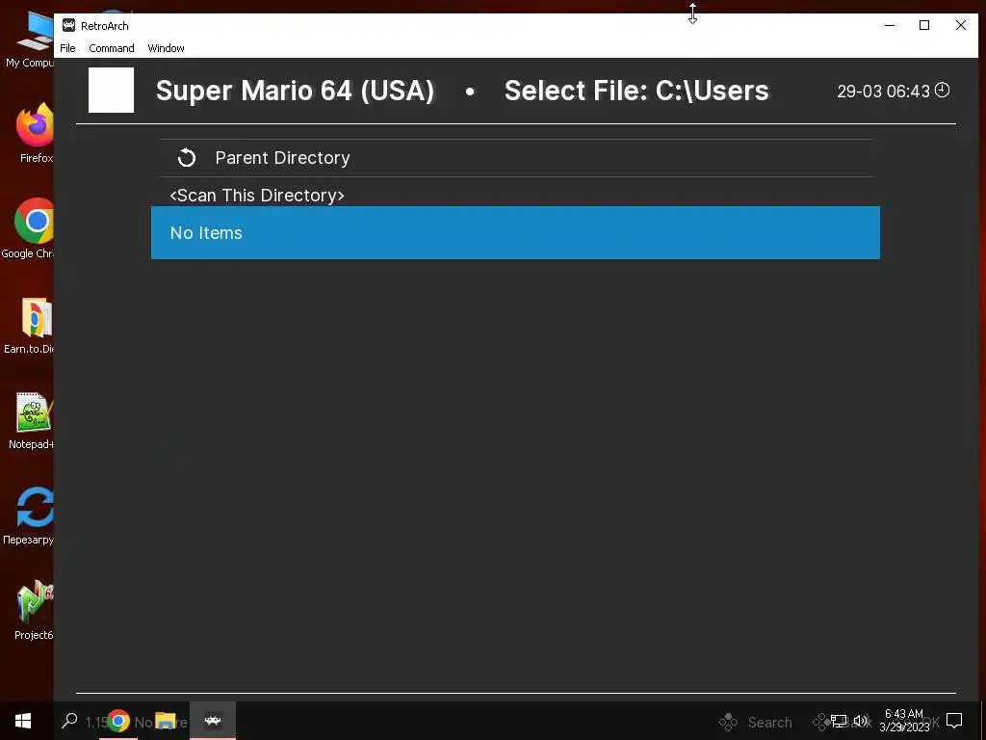Click the white thumbnail box beside Super Mario 64
The width and height of the screenshot is (986, 740).
pyautogui.click(x=112, y=90)
